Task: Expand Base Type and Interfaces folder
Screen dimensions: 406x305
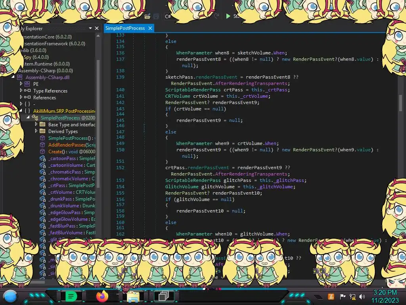Action: tap(36, 124)
